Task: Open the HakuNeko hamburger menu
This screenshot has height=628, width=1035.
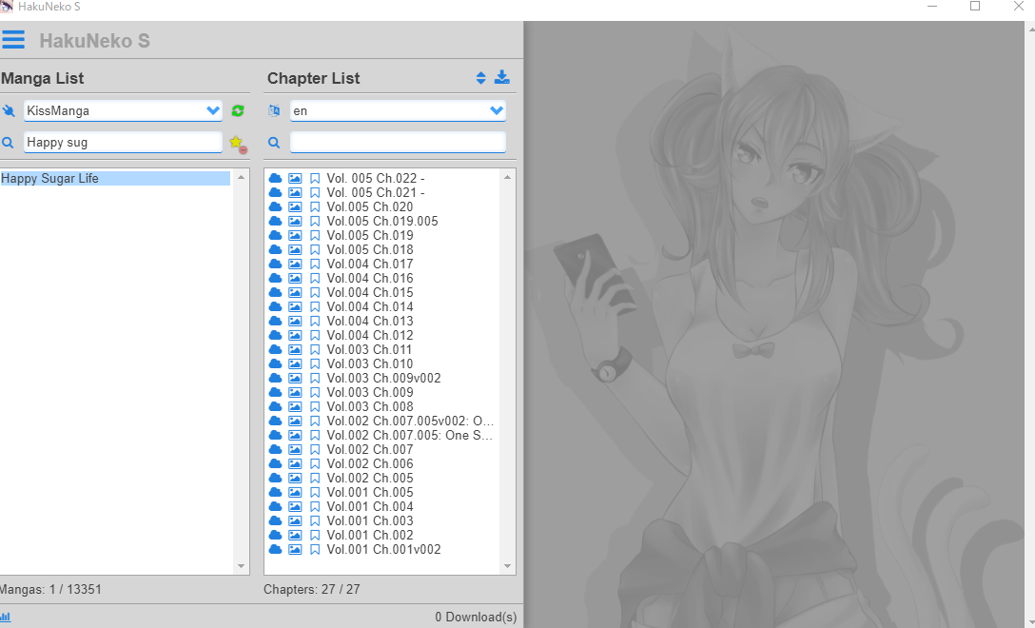Action: pyautogui.click(x=13, y=40)
